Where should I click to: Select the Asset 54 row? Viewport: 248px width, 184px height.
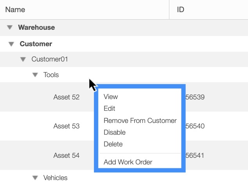coord(66,155)
